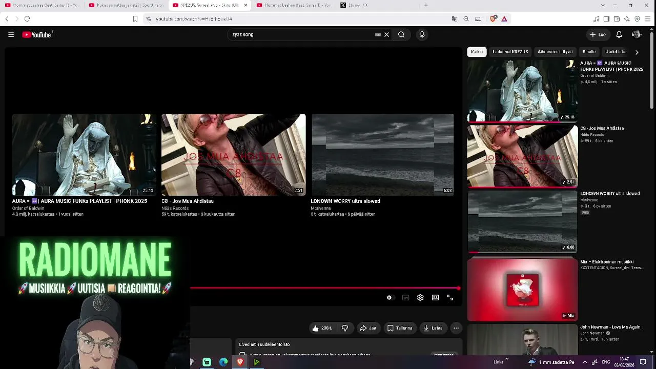
Task: Select the Kaikki filter chip
Action: pos(477,52)
